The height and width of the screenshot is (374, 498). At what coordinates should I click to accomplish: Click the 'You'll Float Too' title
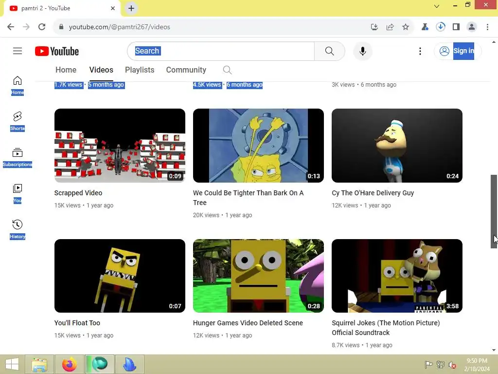click(77, 323)
